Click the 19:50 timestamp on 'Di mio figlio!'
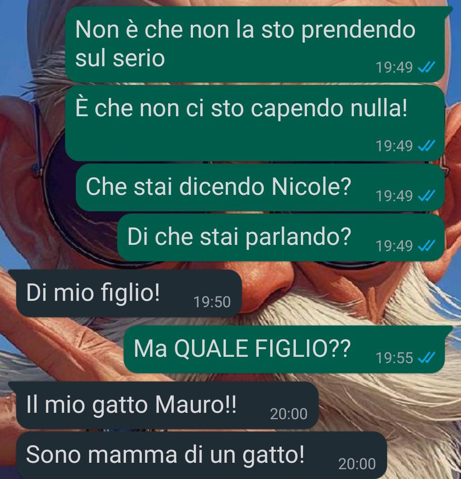Screen dimensions: 461x479 212,302
